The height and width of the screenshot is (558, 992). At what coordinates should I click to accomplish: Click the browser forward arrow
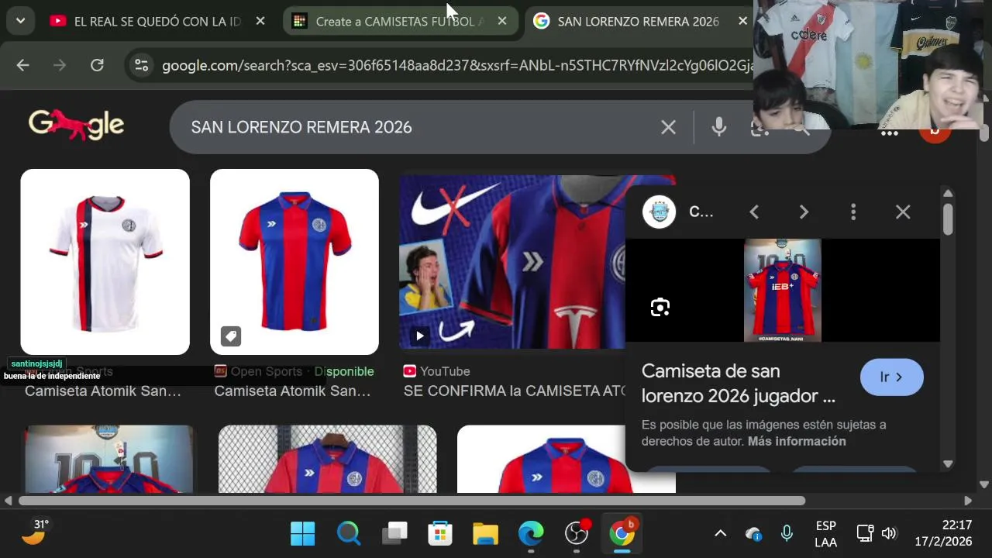[x=60, y=65]
